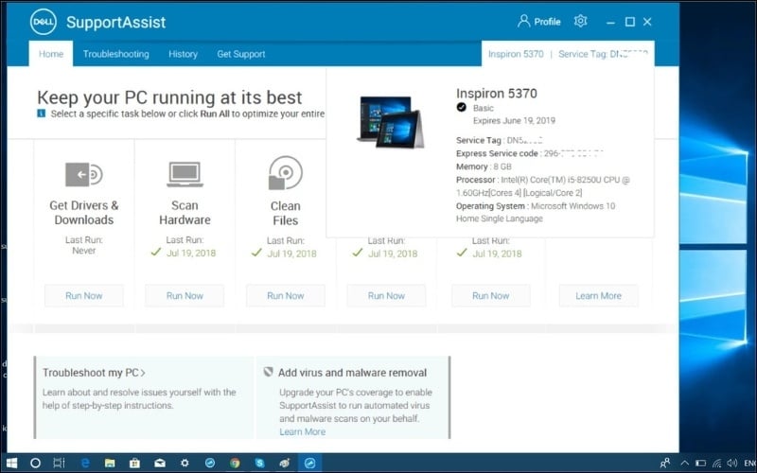Screen dimensions: 757x473
Task: Click the Service Tag label in header
Action: click(x=603, y=54)
